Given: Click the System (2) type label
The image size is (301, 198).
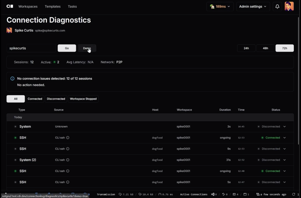Looking at the screenshot, I should pyautogui.click(x=28, y=160).
